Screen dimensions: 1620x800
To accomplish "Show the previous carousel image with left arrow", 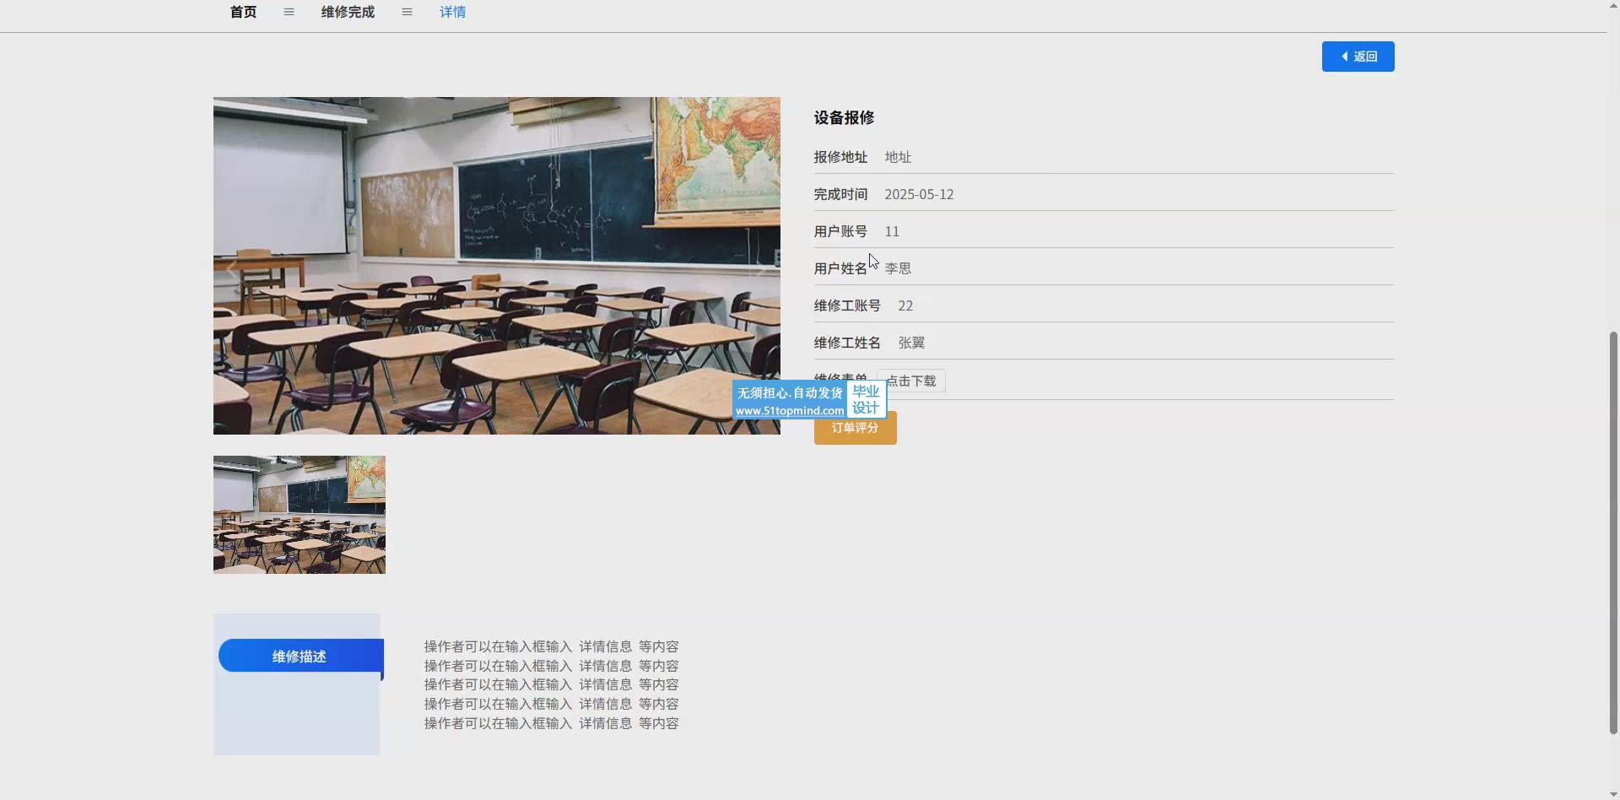I will (232, 269).
